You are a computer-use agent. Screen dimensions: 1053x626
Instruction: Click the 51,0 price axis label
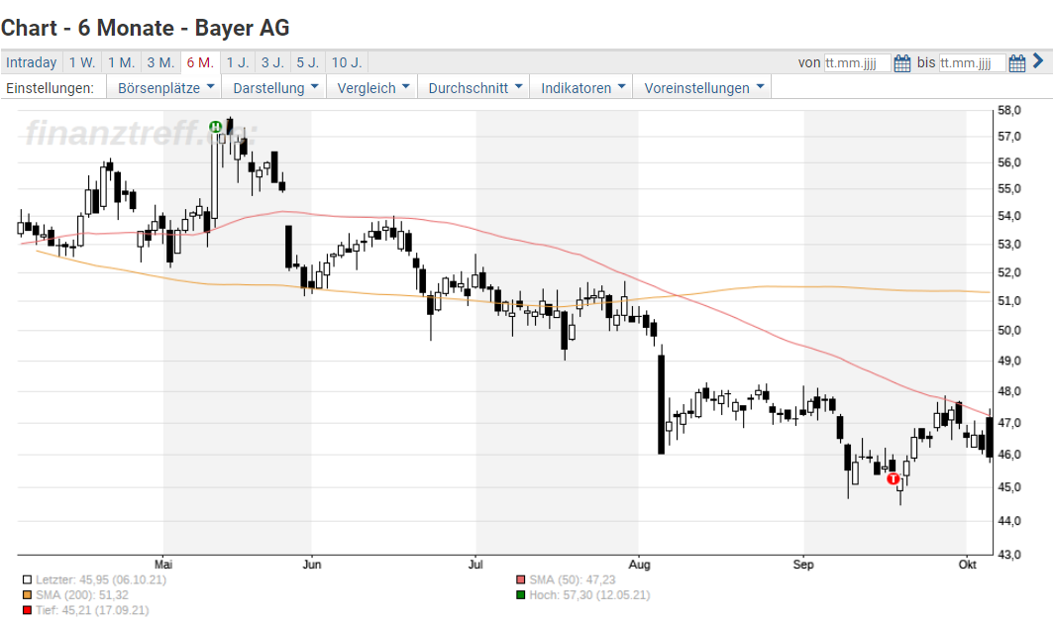tap(1009, 301)
